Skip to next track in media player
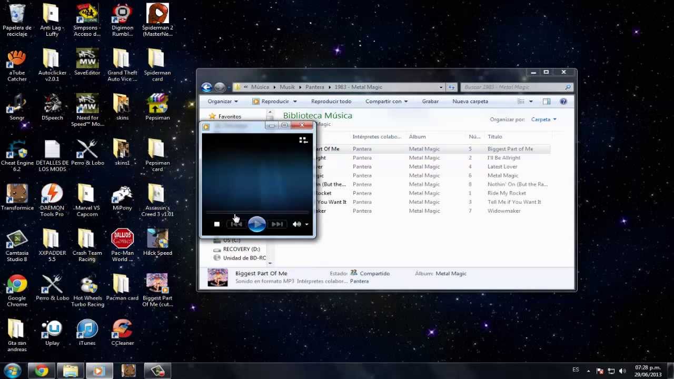The width and height of the screenshot is (674, 379). coord(277,224)
